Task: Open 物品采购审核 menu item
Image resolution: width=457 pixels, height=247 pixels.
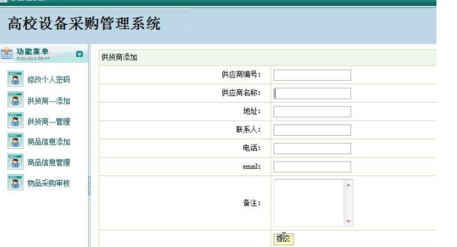Action: tap(48, 183)
